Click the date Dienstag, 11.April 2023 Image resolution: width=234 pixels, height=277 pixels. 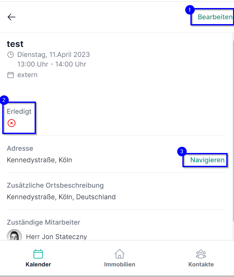(x=54, y=55)
